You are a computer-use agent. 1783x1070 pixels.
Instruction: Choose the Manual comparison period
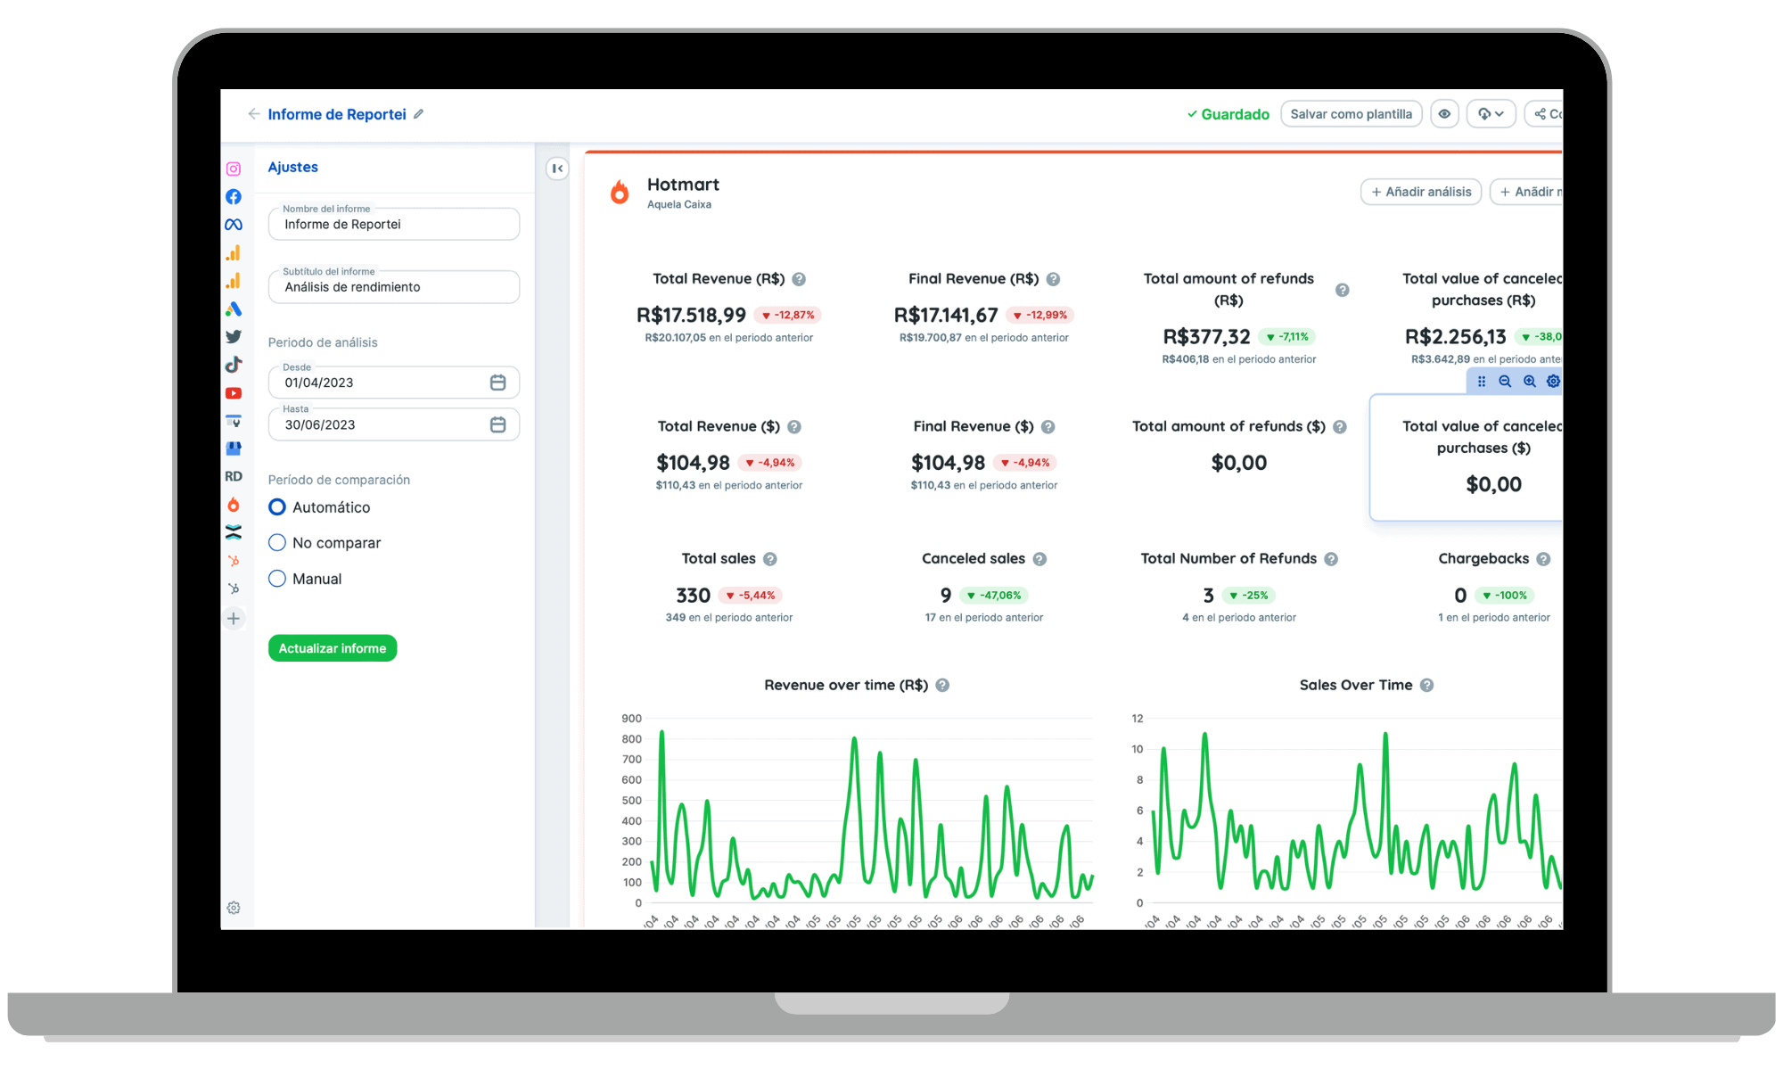[277, 579]
